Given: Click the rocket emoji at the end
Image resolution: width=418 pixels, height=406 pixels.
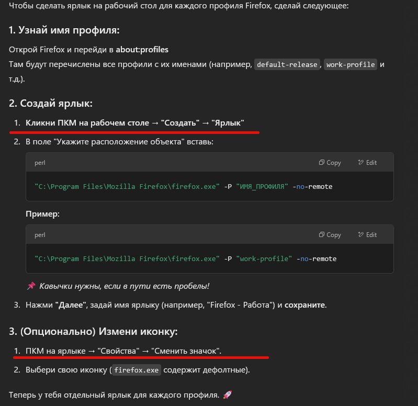Looking at the screenshot, I should [x=228, y=394].
